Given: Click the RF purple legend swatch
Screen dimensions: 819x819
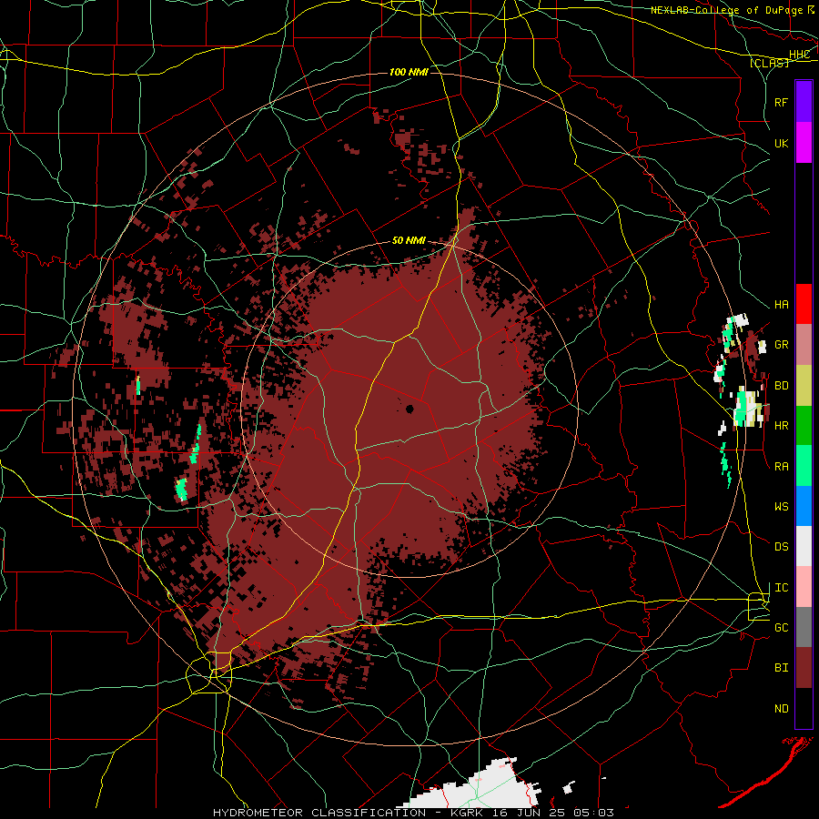Looking at the screenshot, I should (804, 102).
